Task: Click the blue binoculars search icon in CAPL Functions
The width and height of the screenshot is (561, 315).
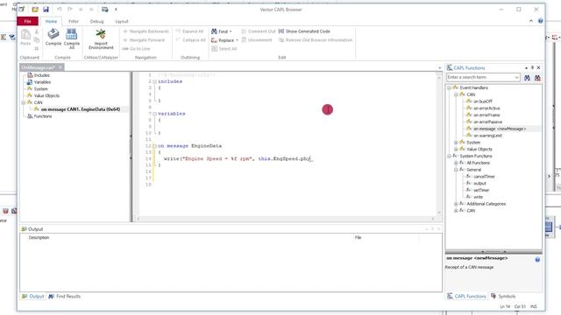Action: (x=527, y=78)
